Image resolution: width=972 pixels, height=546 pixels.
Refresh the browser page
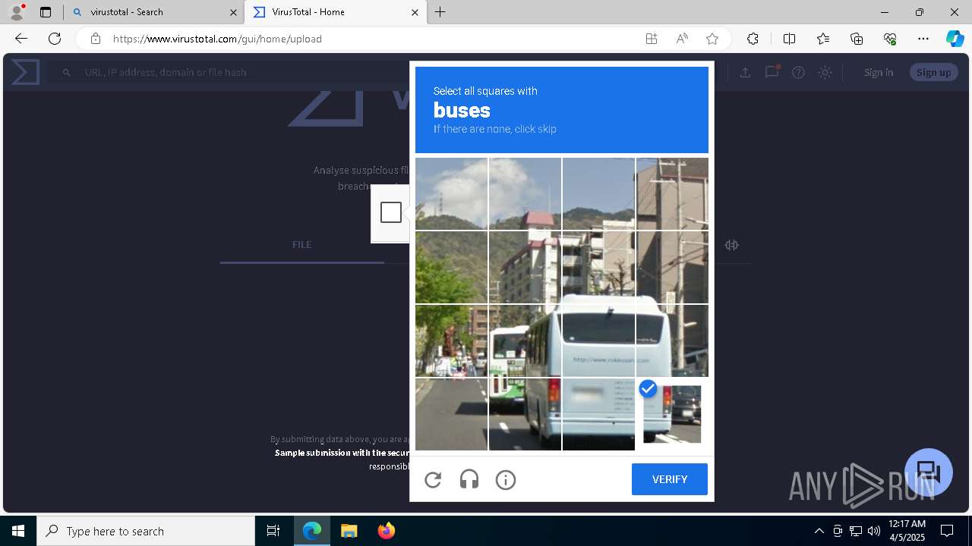tap(55, 39)
